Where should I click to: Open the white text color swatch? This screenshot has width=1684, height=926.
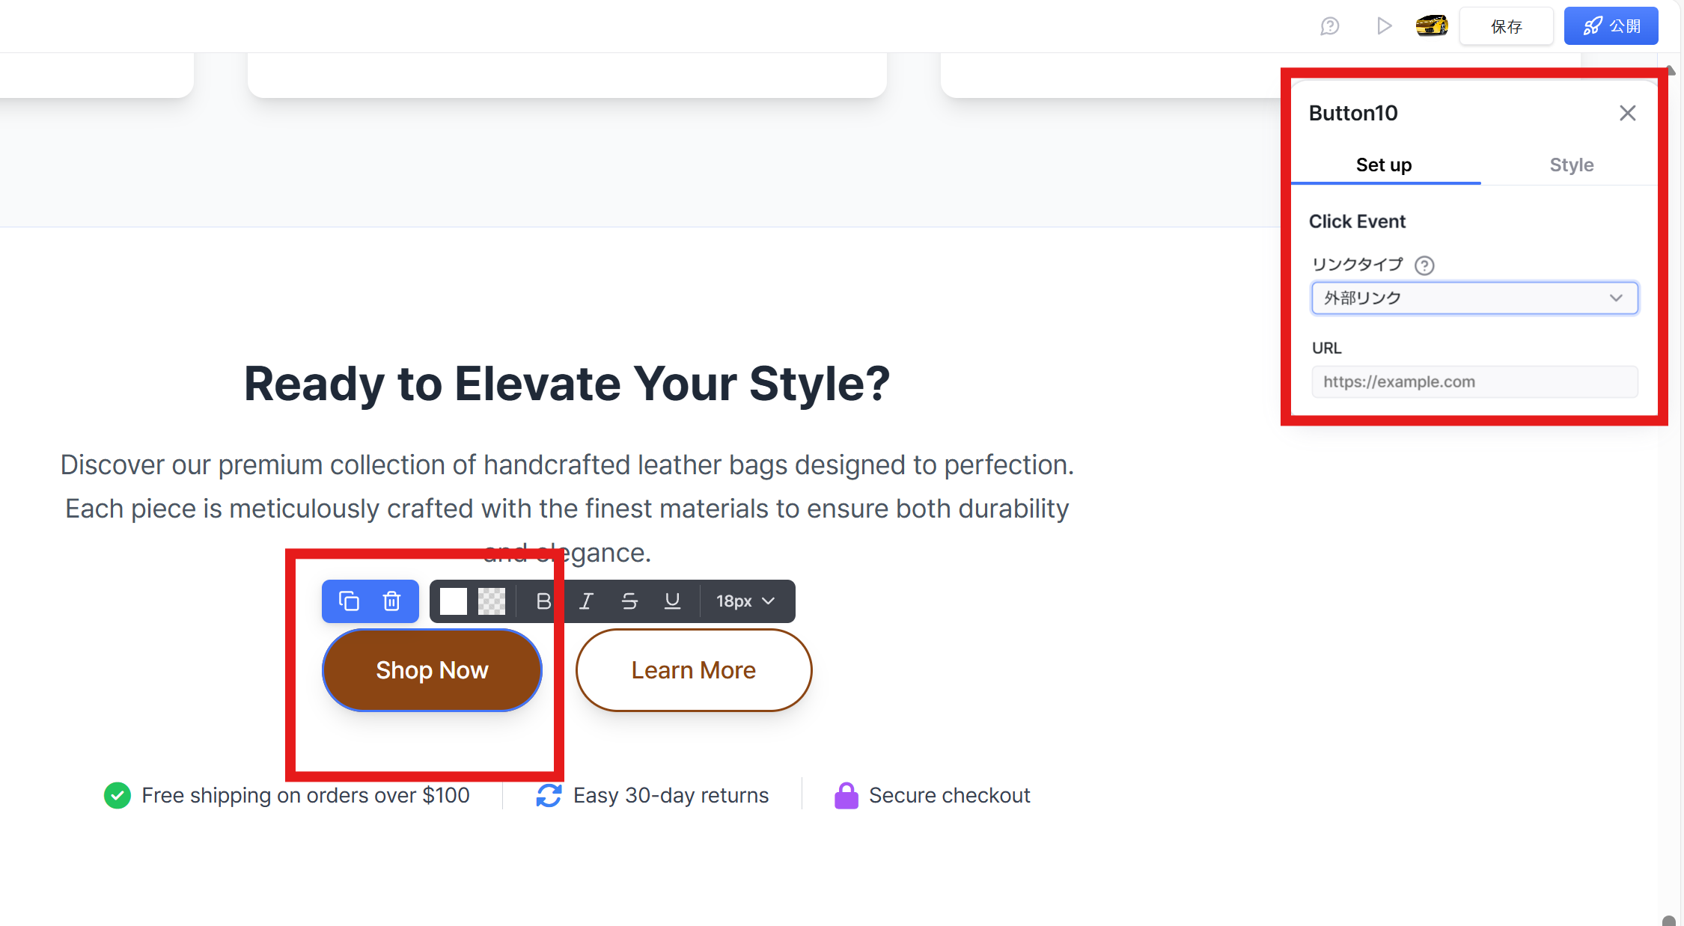[454, 601]
